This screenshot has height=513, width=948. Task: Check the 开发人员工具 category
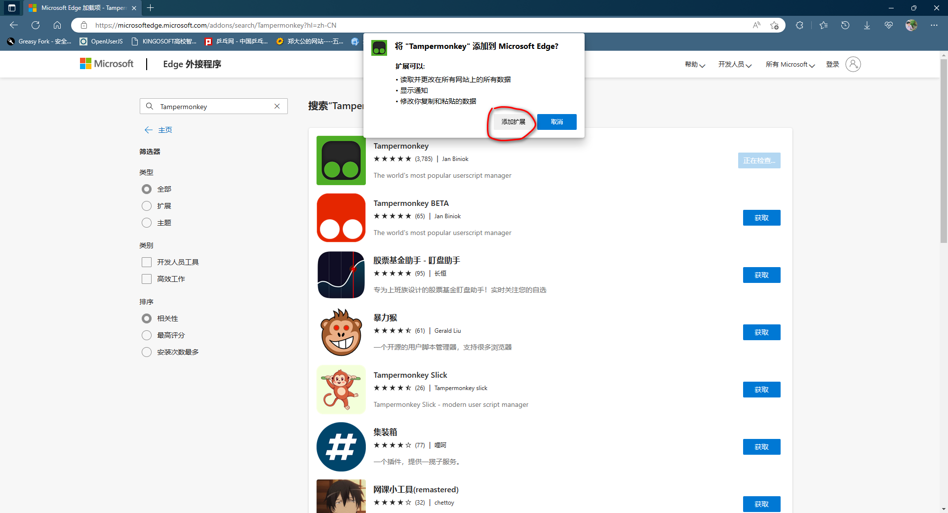click(x=147, y=262)
